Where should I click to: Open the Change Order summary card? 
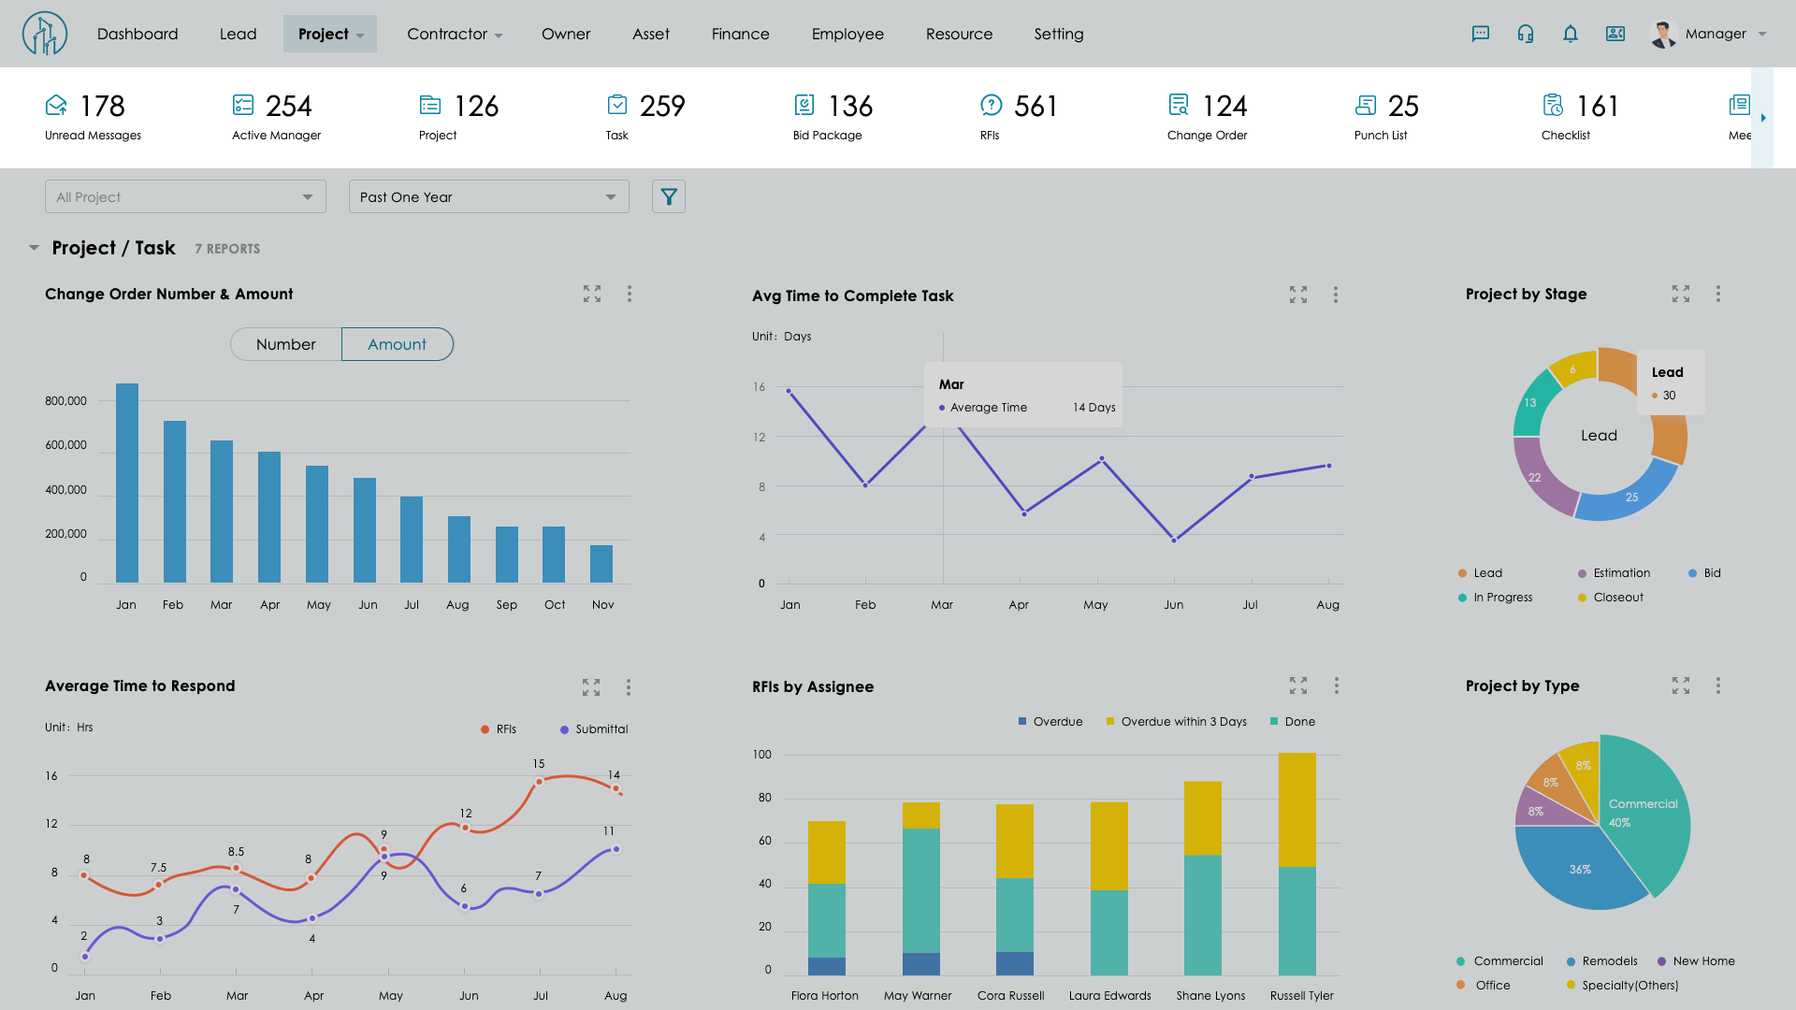click(x=1208, y=117)
